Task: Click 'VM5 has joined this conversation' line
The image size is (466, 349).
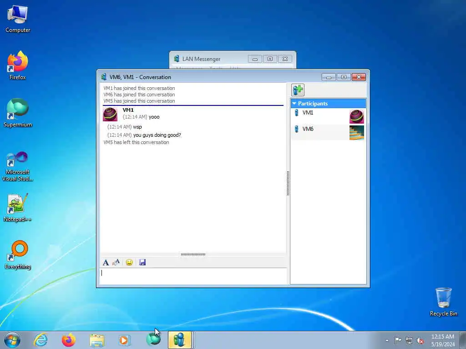Action: [x=139, y=101]
